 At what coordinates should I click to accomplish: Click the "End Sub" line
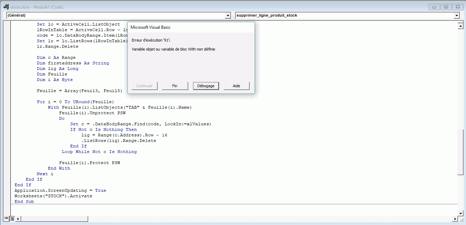(x=24, y=201)
